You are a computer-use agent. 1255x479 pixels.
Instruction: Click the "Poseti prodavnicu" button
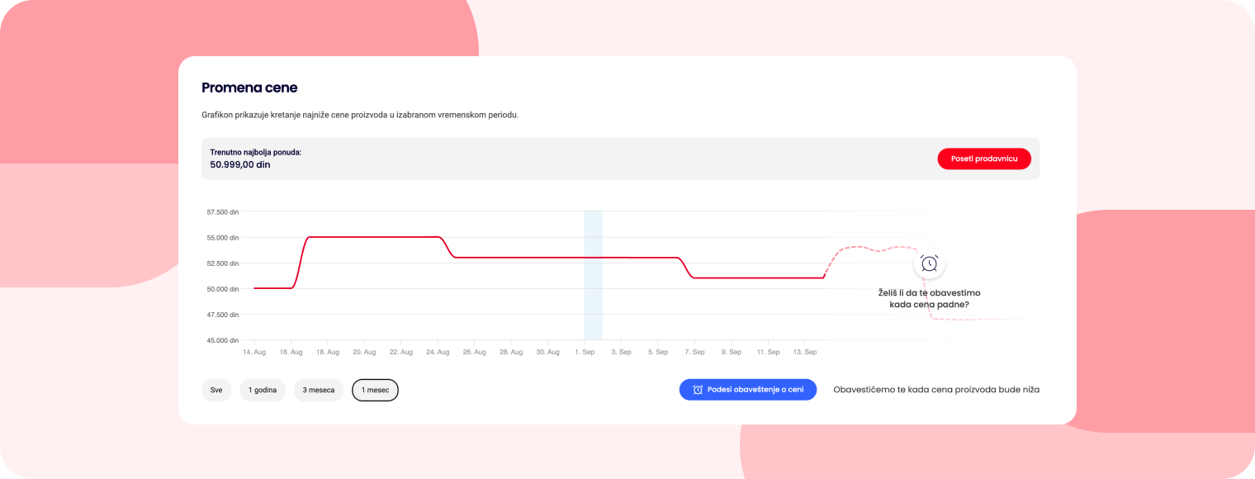(x=984, y=159)
